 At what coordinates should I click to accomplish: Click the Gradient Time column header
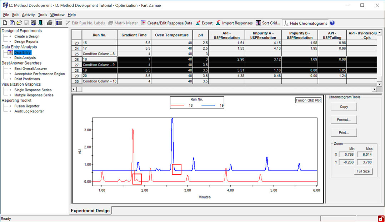click(134, 35)
